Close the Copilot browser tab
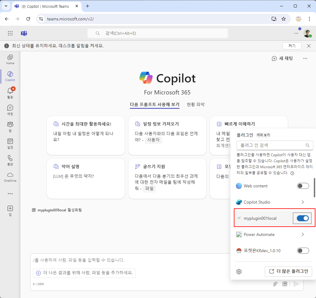This screenshot has width=316, height=298. [x=76, y=6]
